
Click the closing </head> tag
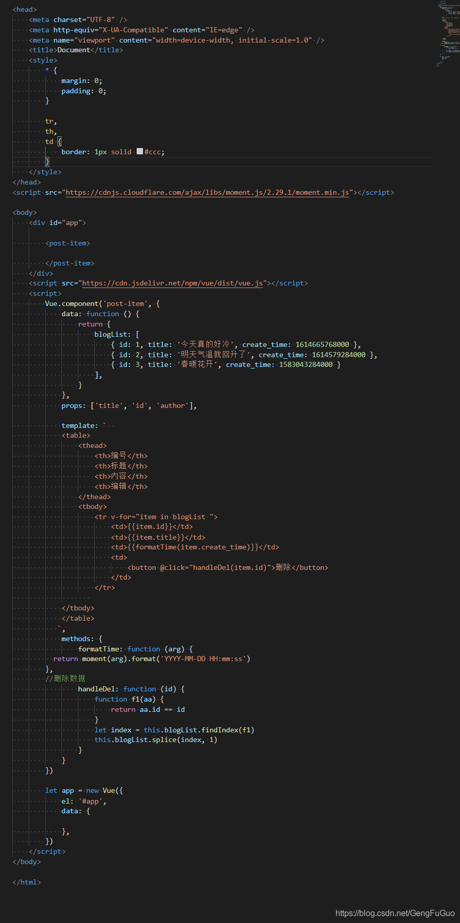click(x=27, y=182)
